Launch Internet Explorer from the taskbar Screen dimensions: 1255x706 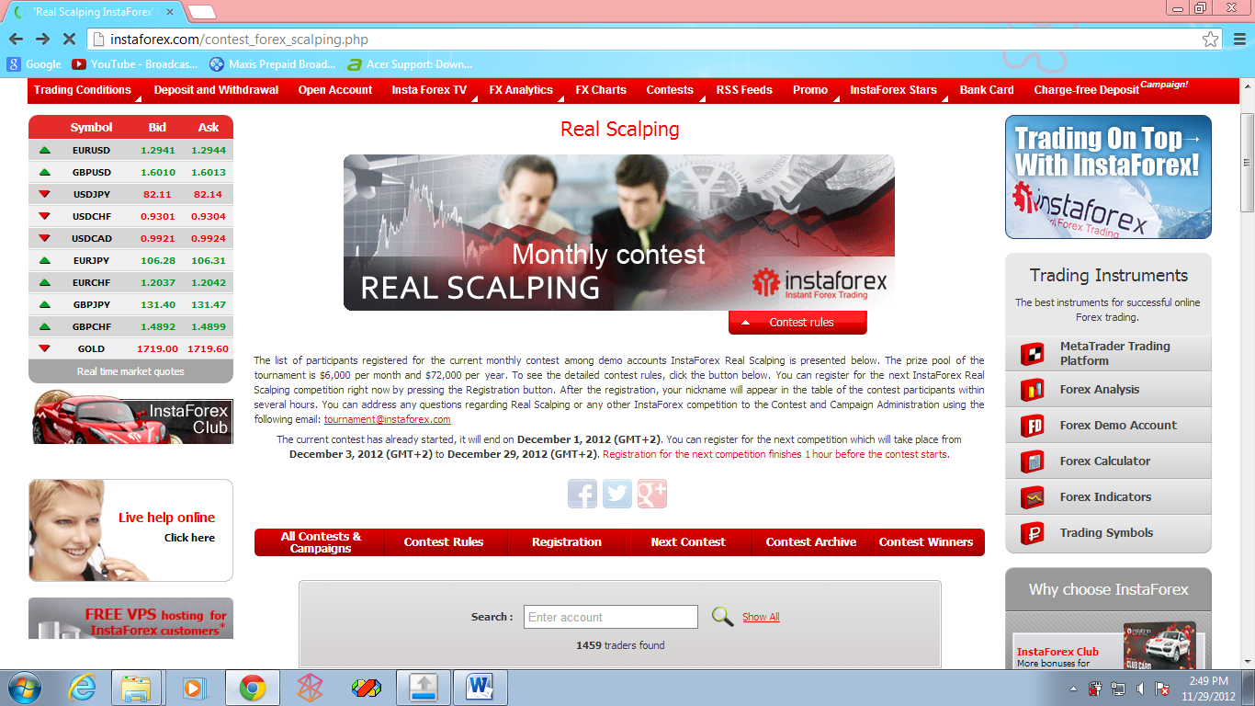[83, 688]
